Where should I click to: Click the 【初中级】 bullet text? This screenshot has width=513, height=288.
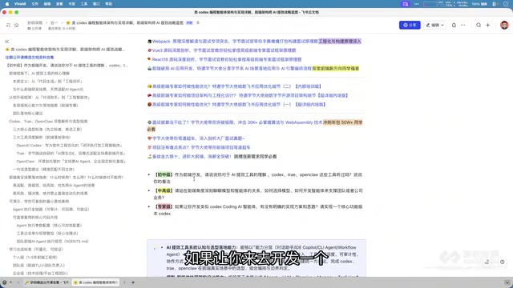pos(257,178)
